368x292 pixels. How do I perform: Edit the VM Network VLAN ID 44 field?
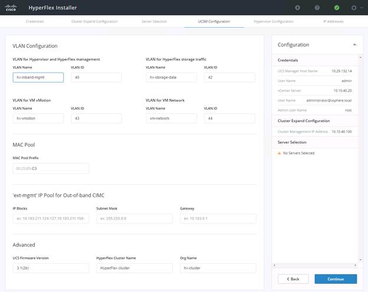(229, 119)
